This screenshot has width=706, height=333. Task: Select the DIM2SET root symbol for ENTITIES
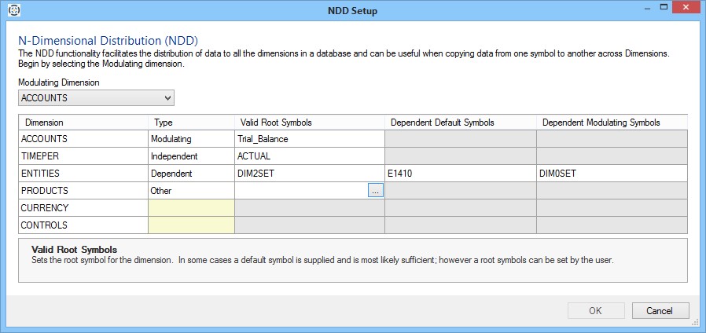coord(309,174)
